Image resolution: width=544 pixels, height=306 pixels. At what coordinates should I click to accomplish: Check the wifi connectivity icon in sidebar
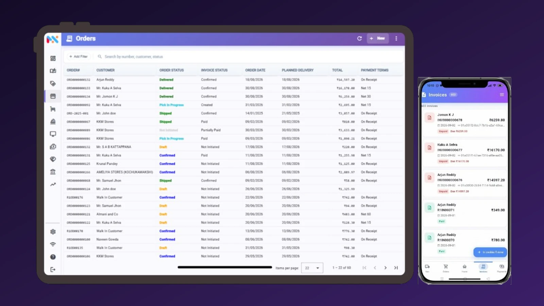tap(53, 244)
